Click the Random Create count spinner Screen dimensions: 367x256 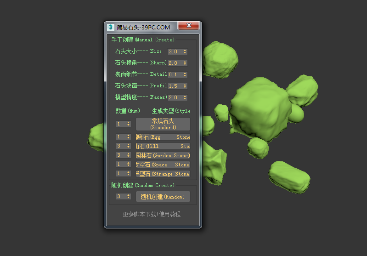[x=129, y=197]
